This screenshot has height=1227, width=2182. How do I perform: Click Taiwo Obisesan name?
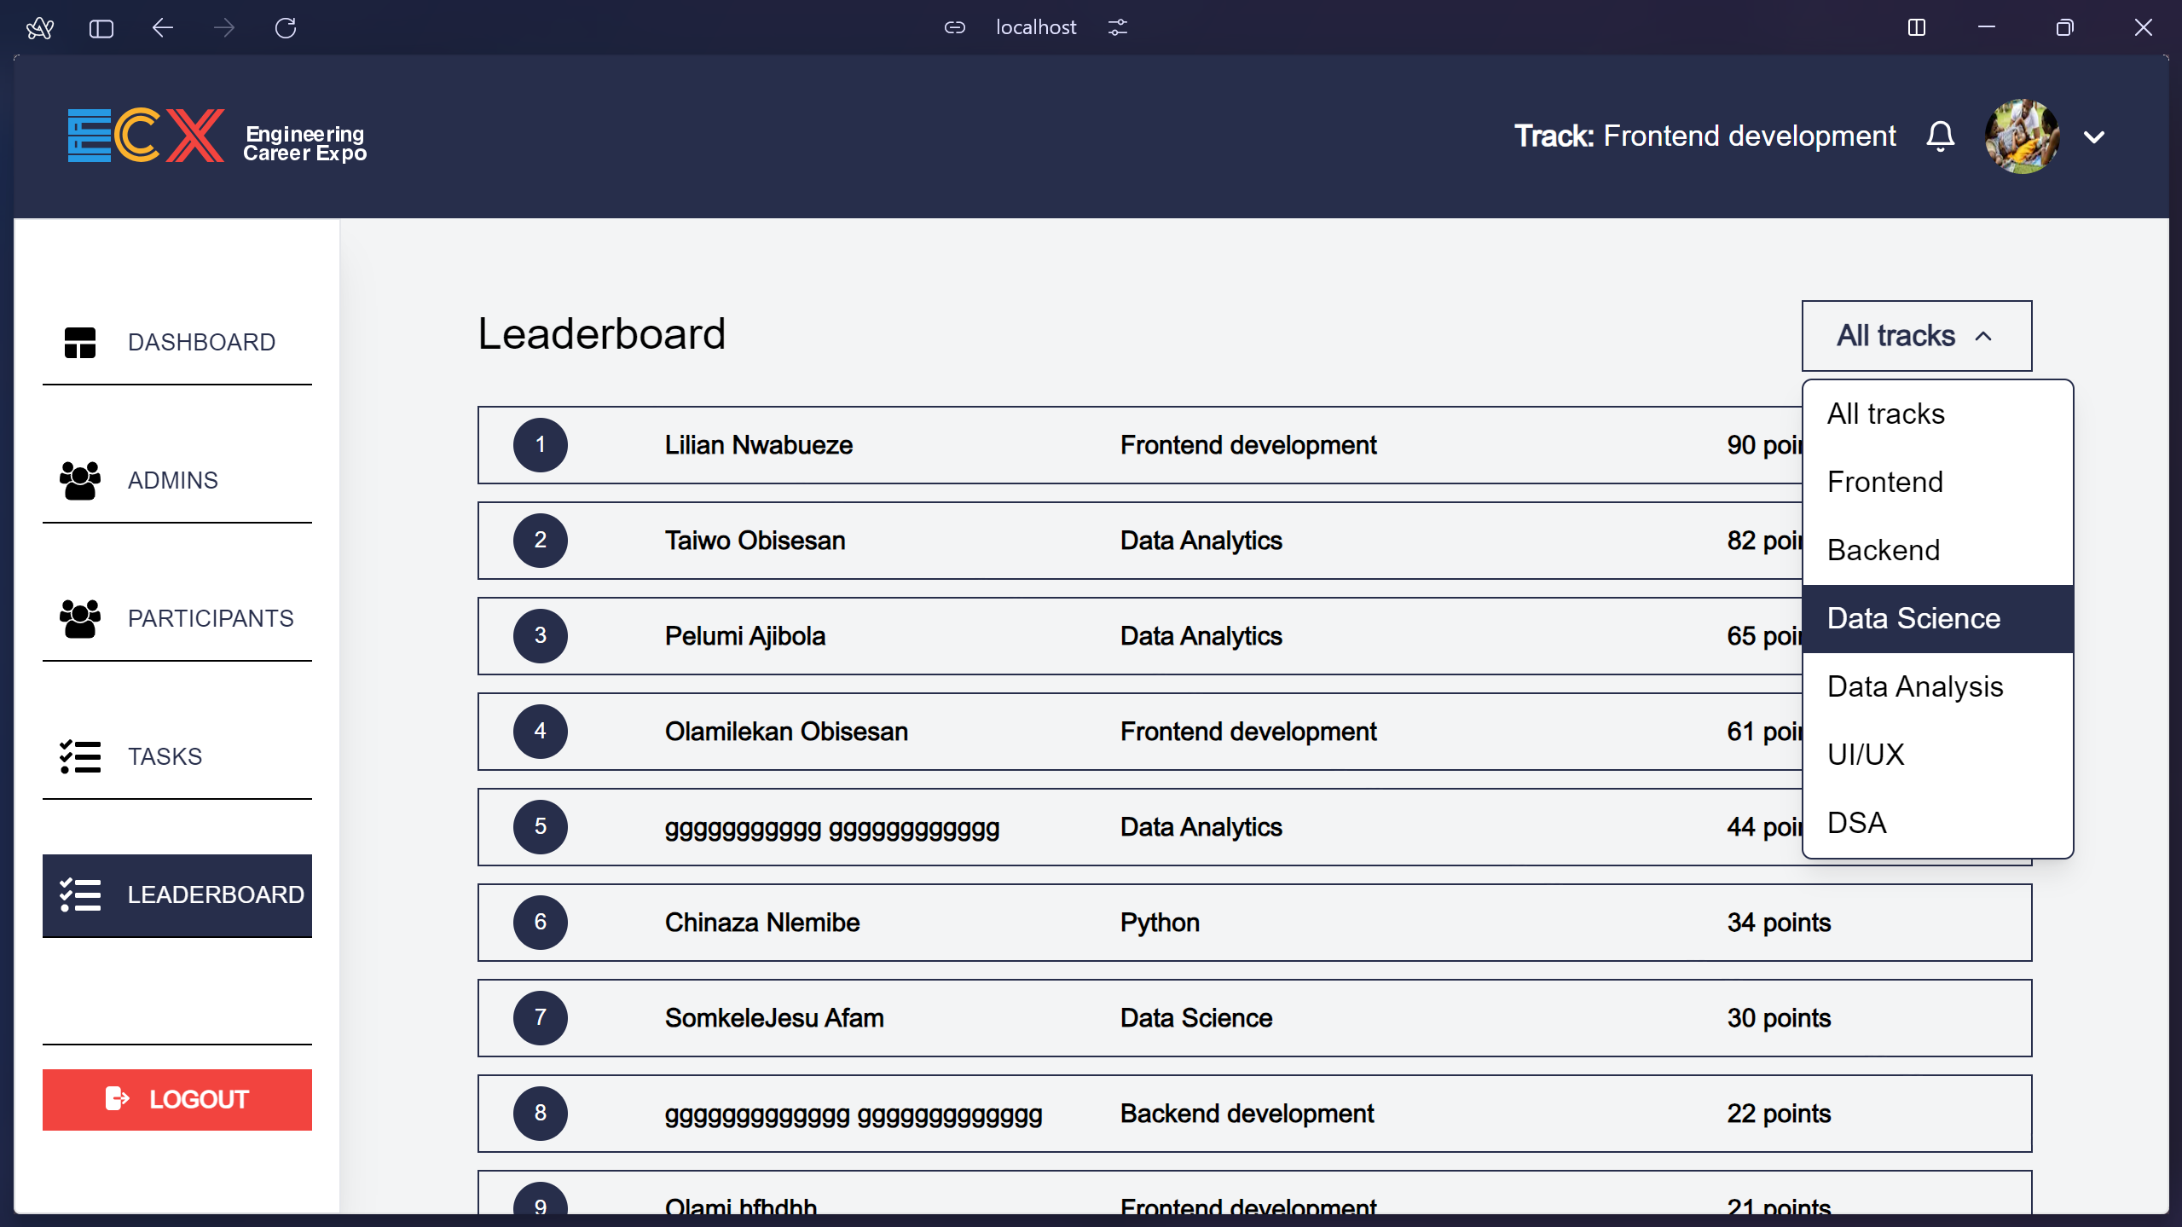tap(755, 541)
